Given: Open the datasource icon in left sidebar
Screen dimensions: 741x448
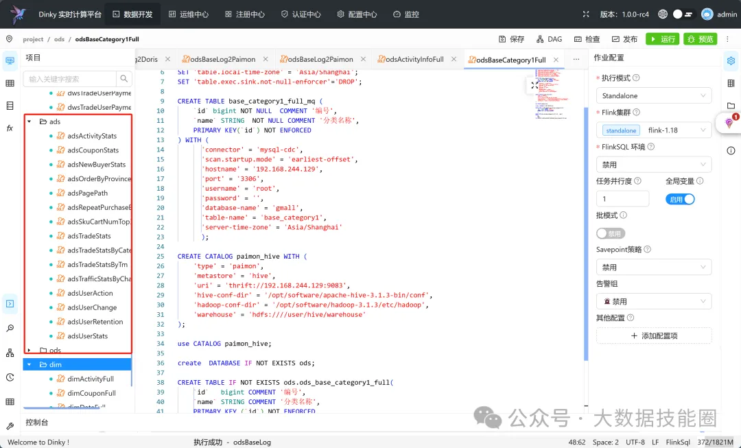Looking at the screenshot, I should click(10, 106).
